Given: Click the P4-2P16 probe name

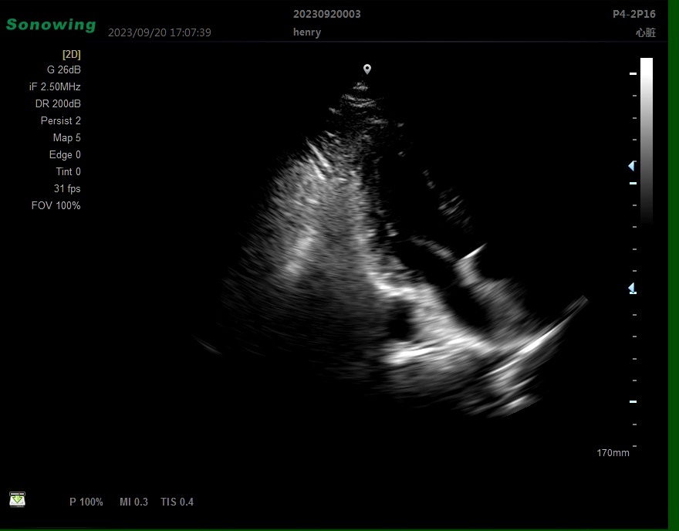Looking at the screenshot, I should tap(633, 14).
